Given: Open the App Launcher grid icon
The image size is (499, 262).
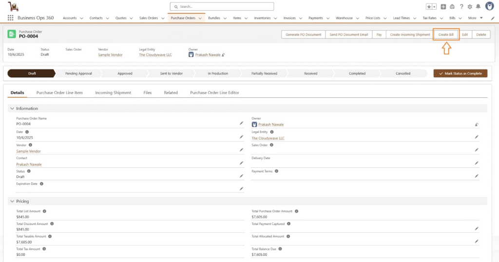Looking at the screenshot, I should click(10, 18).
